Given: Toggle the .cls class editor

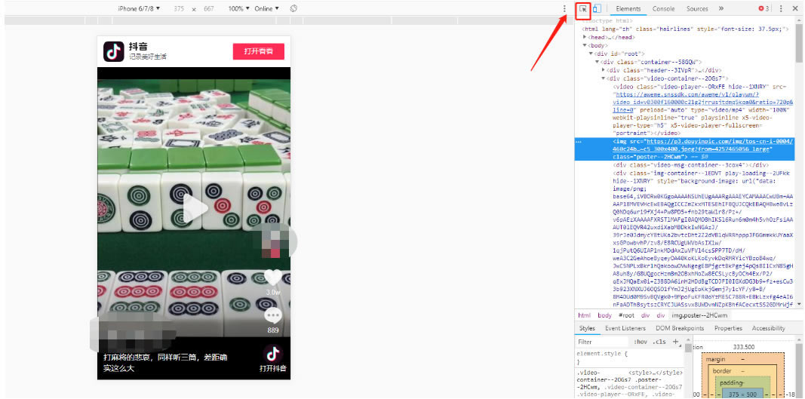Looking at the screenshot, I should (x=659, y=342).
